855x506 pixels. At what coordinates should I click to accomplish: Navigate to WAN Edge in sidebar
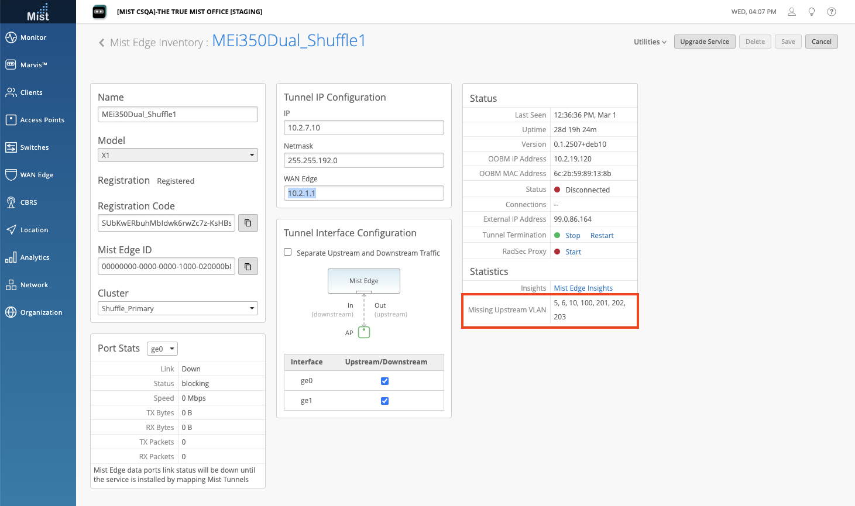point(36,175)
